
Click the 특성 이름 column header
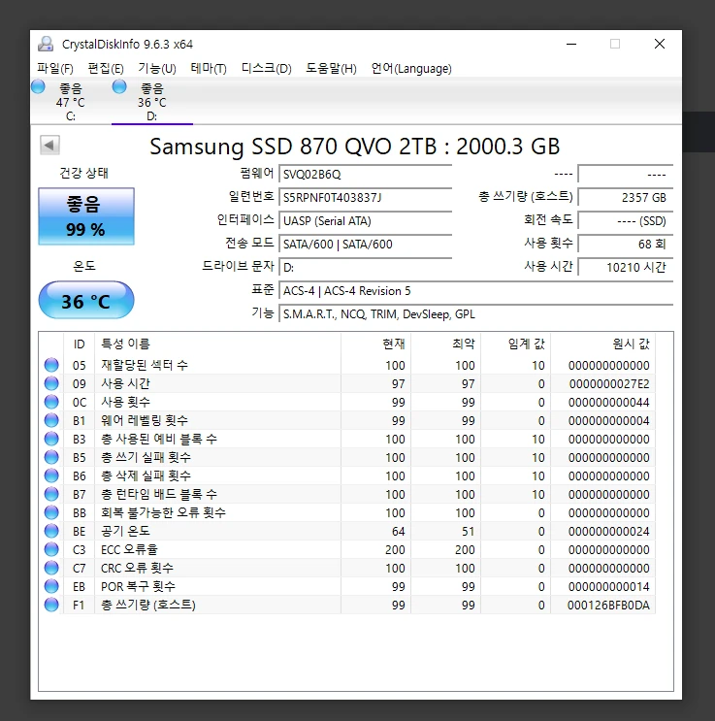click(218, 344)
